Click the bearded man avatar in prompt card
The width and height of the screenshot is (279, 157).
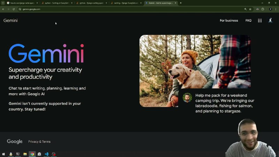coord(187,98)
